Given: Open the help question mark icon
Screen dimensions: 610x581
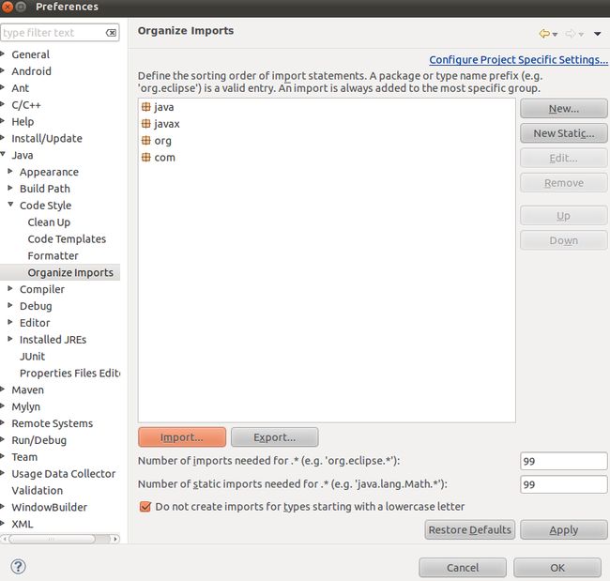Looking at the screenshot, I should pyautogui.click(x=18, y=567).
